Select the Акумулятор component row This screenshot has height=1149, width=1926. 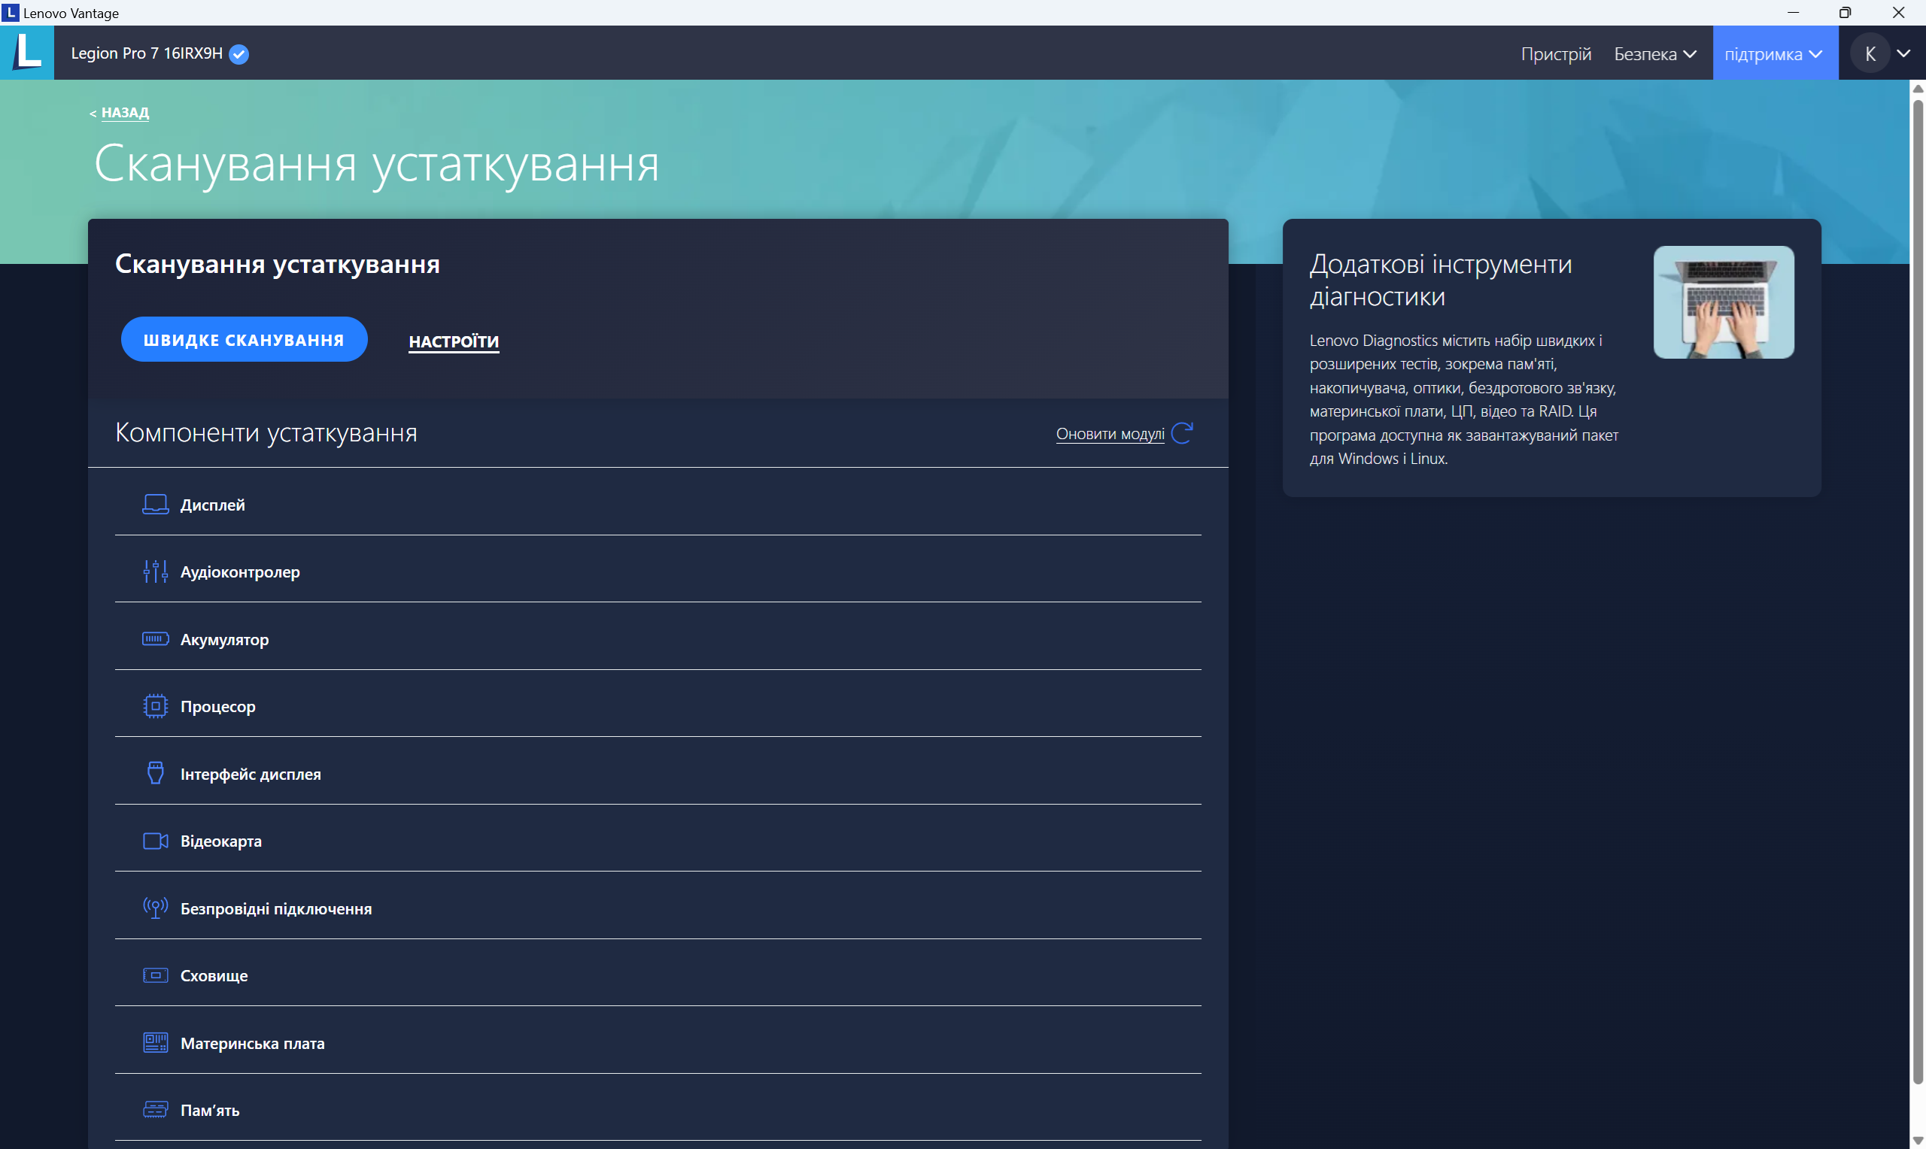pos(658,638)
